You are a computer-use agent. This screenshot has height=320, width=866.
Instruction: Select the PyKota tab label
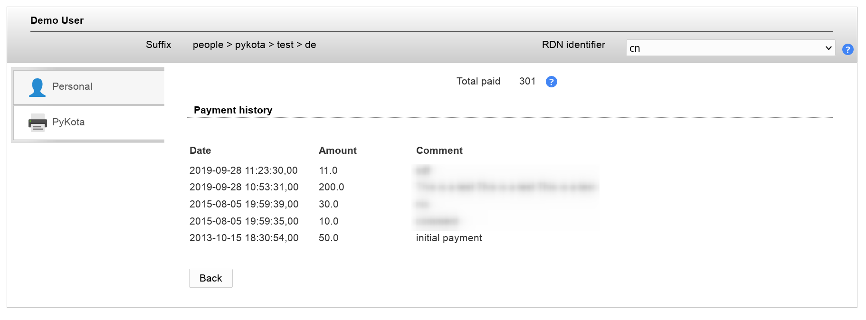pos(68,122)
